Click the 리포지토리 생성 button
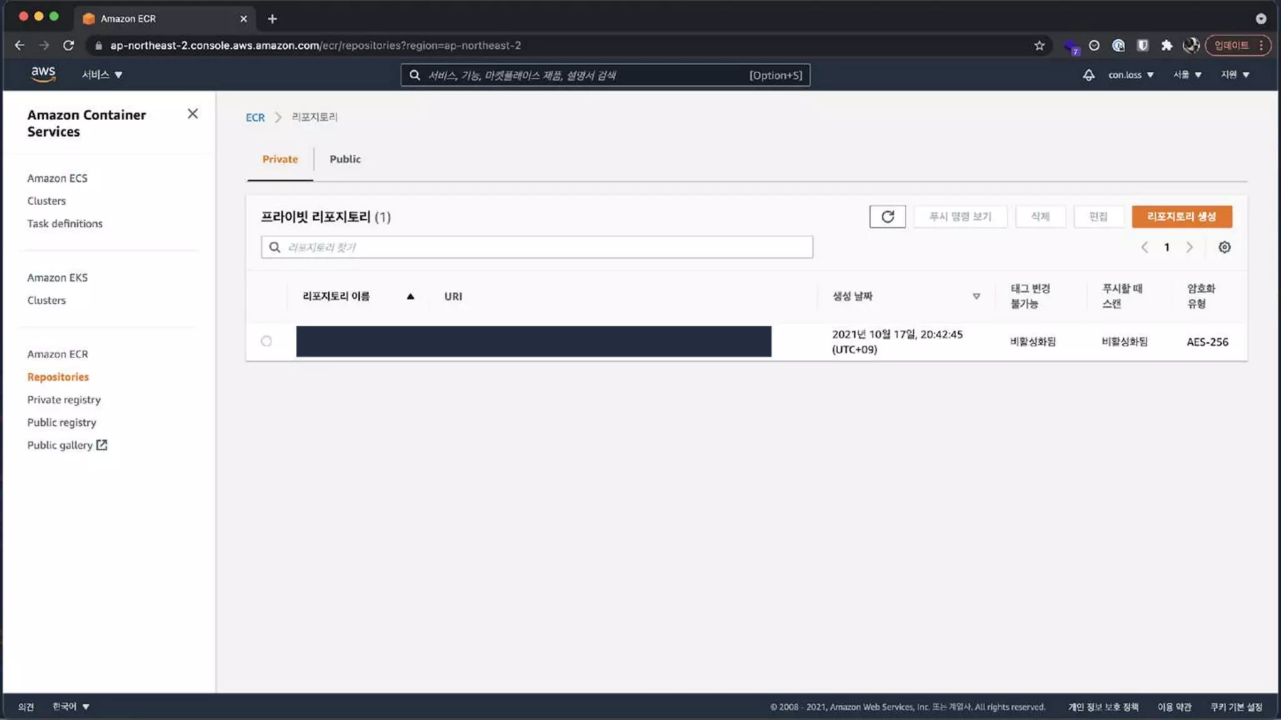This screenshot has width=1281, height=720. tap(1181, 217)
